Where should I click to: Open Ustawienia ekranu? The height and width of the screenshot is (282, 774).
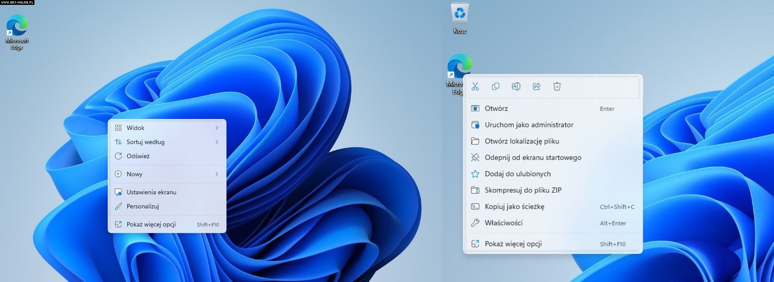(151, 192)
